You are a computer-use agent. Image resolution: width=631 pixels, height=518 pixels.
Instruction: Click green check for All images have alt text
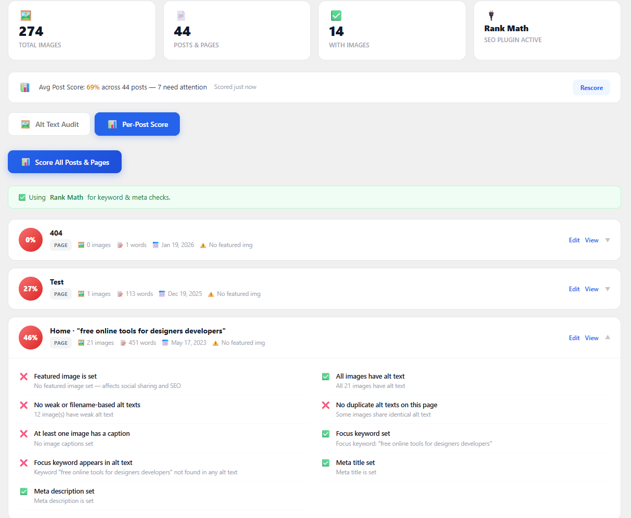(326, 377)
